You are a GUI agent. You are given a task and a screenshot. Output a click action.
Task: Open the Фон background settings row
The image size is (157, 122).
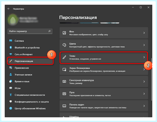[x=104, y=33]
